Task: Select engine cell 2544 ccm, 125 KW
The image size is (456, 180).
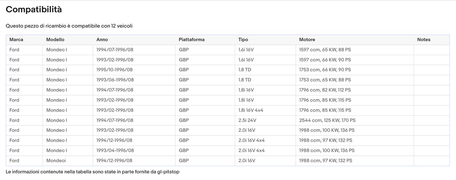Action: (327, 120)
